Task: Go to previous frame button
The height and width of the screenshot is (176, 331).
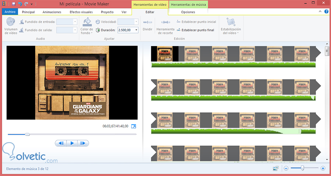Action: coord(61,143)
